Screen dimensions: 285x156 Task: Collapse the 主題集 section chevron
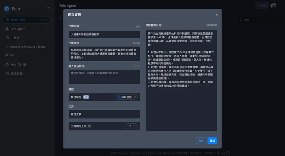pyautogui.click(x=47, y=38)
